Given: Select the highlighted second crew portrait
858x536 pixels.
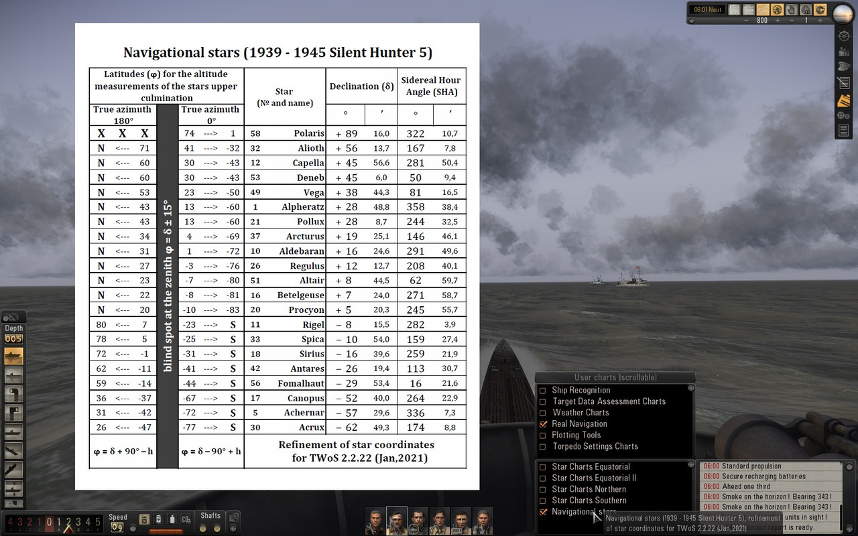Looking at the screenshot, I should tap(397, 521).
